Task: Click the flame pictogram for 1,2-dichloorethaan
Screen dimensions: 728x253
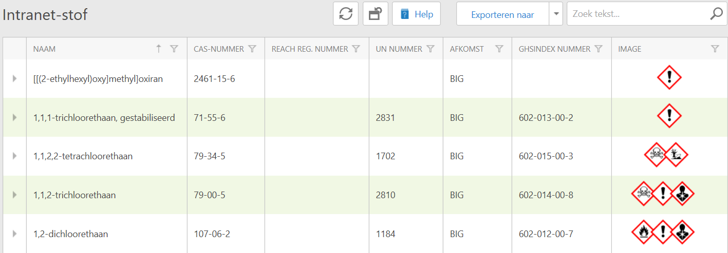Action: pyautogui.click(x=643, y=232)
